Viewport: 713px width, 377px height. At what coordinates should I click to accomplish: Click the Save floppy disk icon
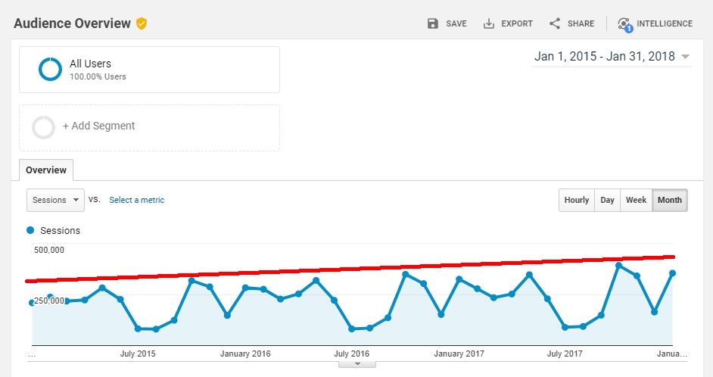(x=433, y=23)
